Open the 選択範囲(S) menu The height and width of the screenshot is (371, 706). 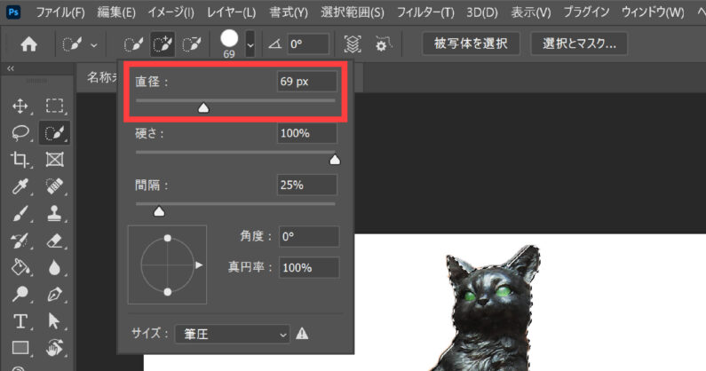tap(353, 12)
